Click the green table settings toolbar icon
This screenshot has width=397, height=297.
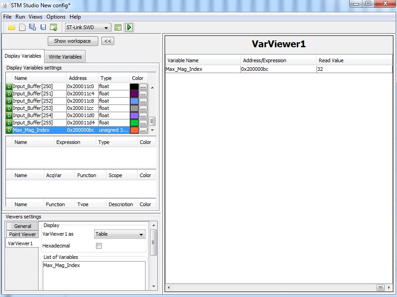click(x=118, y=27)
